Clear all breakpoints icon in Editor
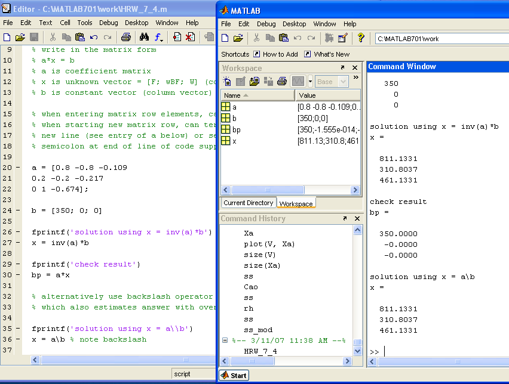509x384 pixels. (x=190, y=37)
